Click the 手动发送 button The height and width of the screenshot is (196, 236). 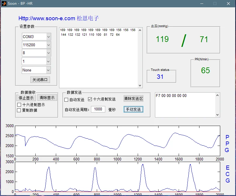click(133, 109)
